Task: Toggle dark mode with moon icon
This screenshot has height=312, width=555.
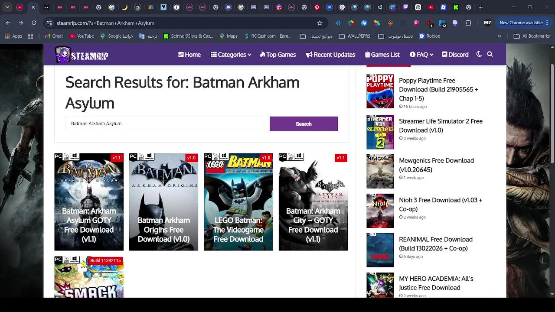Action: [479, 54]
